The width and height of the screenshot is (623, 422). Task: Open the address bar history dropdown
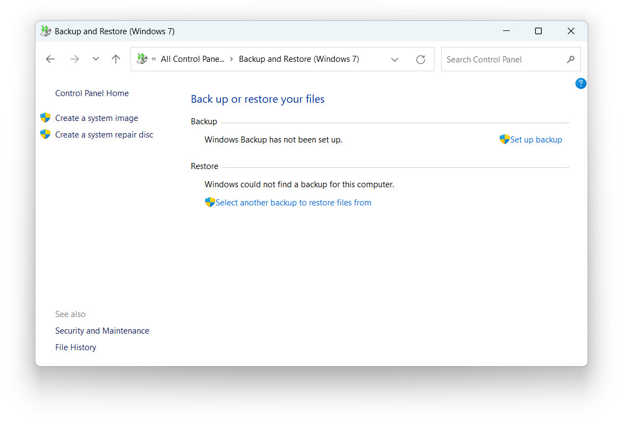coord(395,60)
